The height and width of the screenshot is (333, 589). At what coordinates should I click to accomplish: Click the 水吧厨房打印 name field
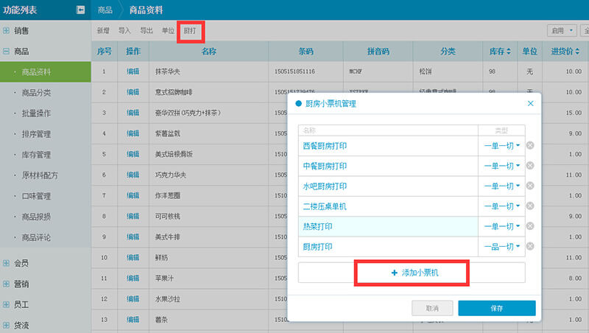(387, 186)
